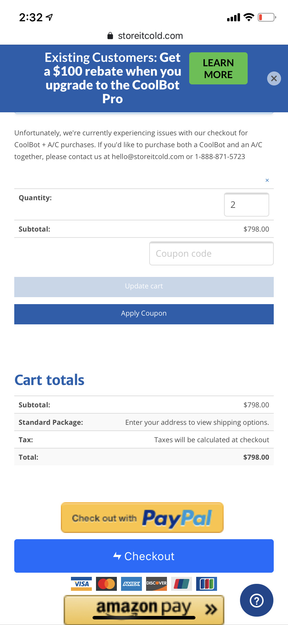This screenshot has height=625, width=288.
Task: Tap the battery indicator in status bar
Action: coord(267,17)
